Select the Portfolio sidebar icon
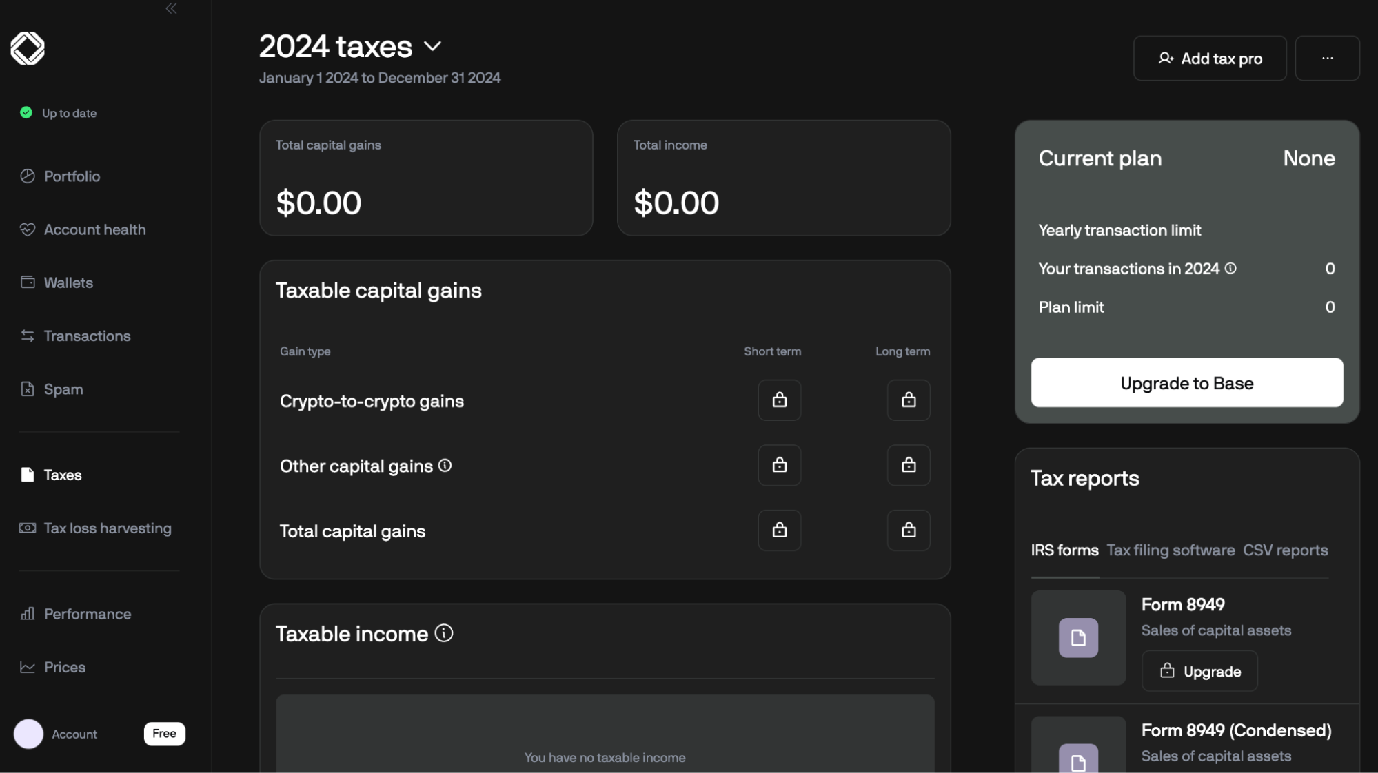The width and height of the screenshot is (1378, 773). (x=28, y=176)
